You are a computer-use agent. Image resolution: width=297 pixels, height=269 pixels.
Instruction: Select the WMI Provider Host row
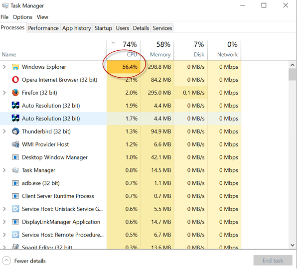coord(121,144)
